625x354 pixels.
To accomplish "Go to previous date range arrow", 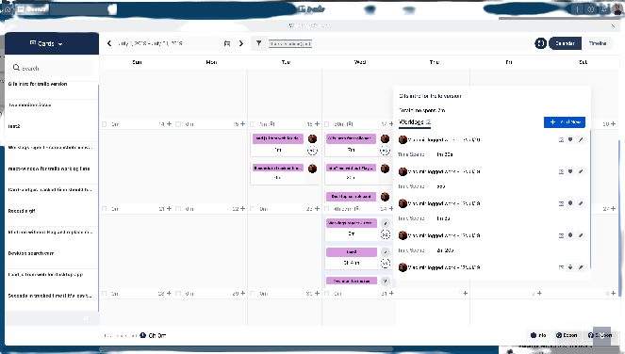I will [109, 43].
